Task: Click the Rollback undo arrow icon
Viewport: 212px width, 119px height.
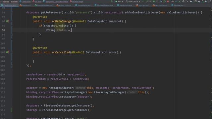Action: [x=187, y=1]
